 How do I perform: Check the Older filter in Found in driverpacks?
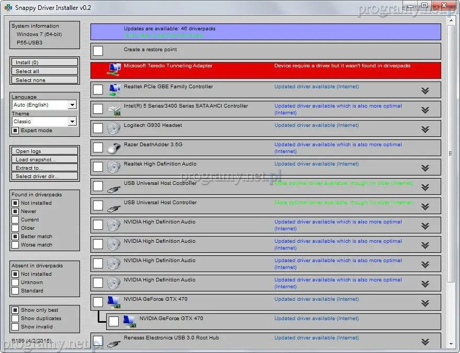pos(15,228)
